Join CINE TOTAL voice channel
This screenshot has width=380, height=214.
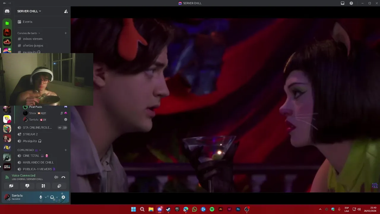42,156
